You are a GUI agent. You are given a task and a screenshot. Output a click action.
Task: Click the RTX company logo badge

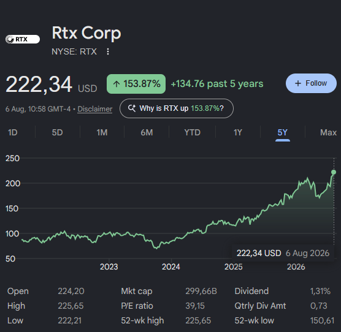coord(23,39)
